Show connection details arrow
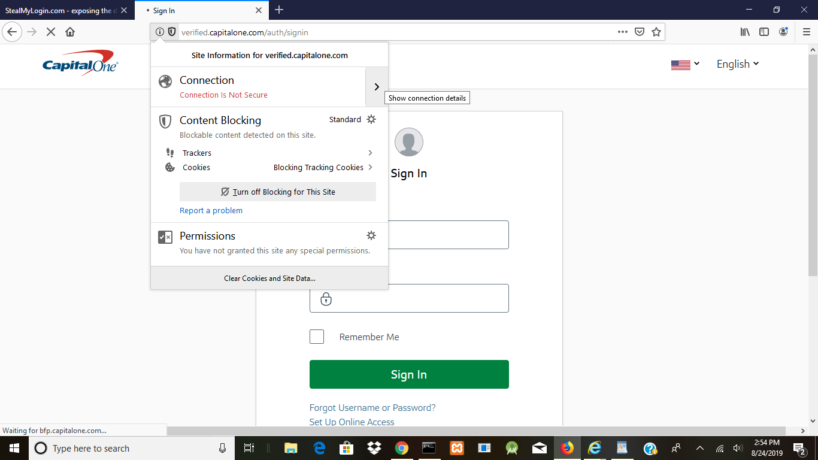Viewport: 818px width, 460px height. (377, 87)
